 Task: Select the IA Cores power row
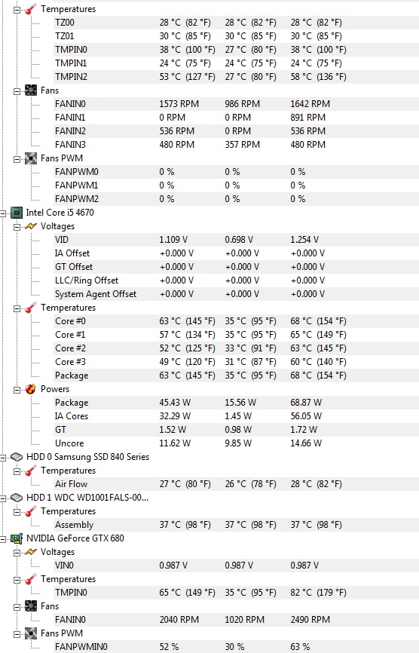point(236,416)
